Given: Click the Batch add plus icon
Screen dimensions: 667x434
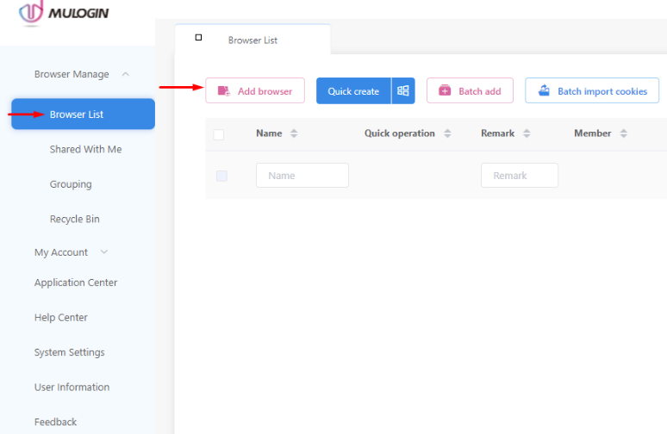Looking at the screenshot, I should click(445, 91).
